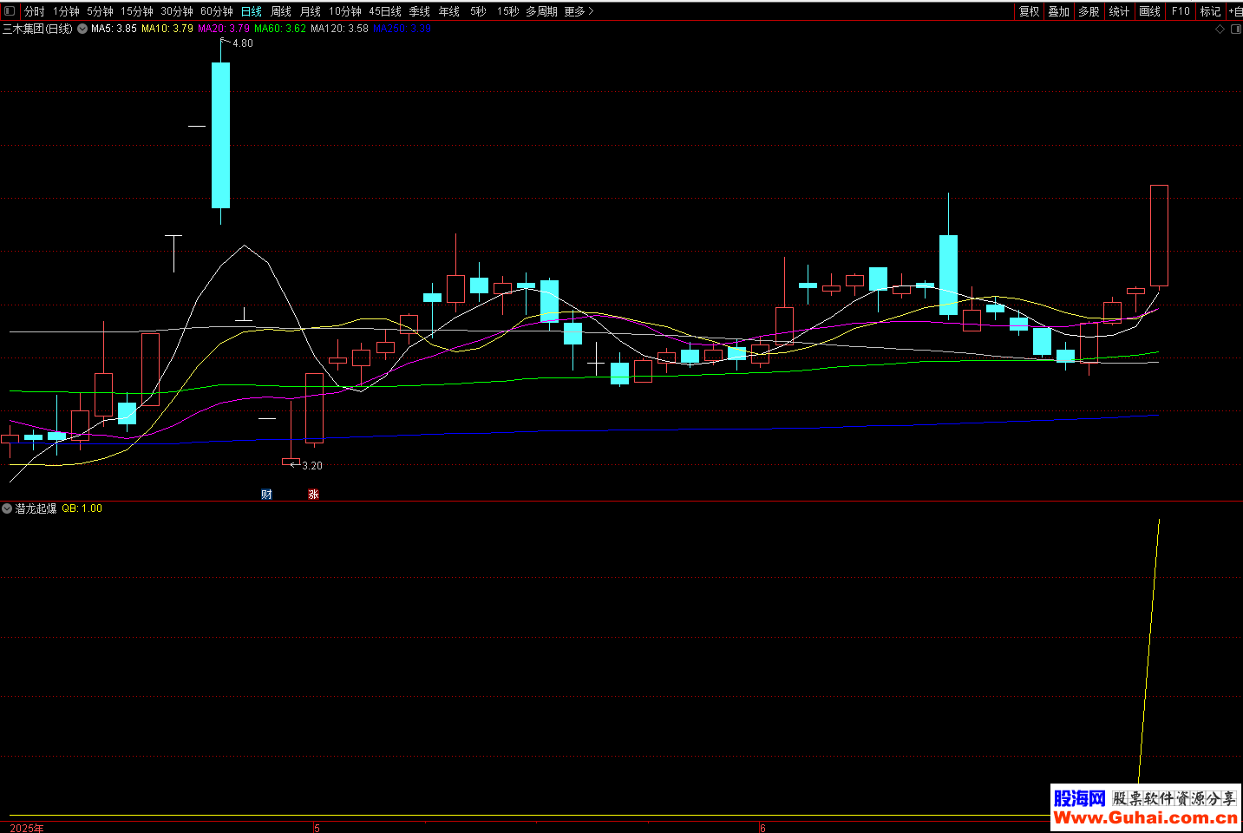Screen dimensions: 1243x833
Task: Open the 潜龙起爆 indicator dropdown arrow
Action: point(7,508)
